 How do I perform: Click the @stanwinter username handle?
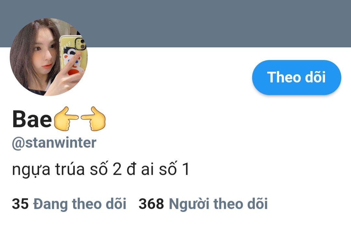tap(54, 143)
